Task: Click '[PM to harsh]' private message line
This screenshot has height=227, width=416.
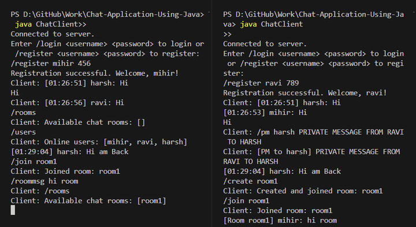Action: (311, 157)
